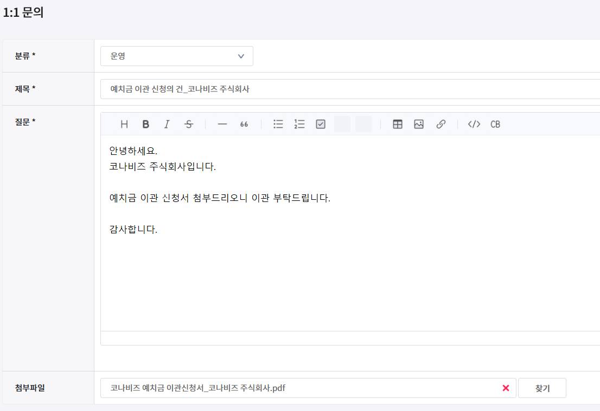Click the line '코나비즈 주식회사입니다.'
600x411 pixels.
point(163,167)
